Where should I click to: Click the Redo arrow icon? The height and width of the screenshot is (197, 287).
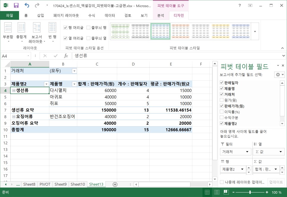click(x=37, y=5)
